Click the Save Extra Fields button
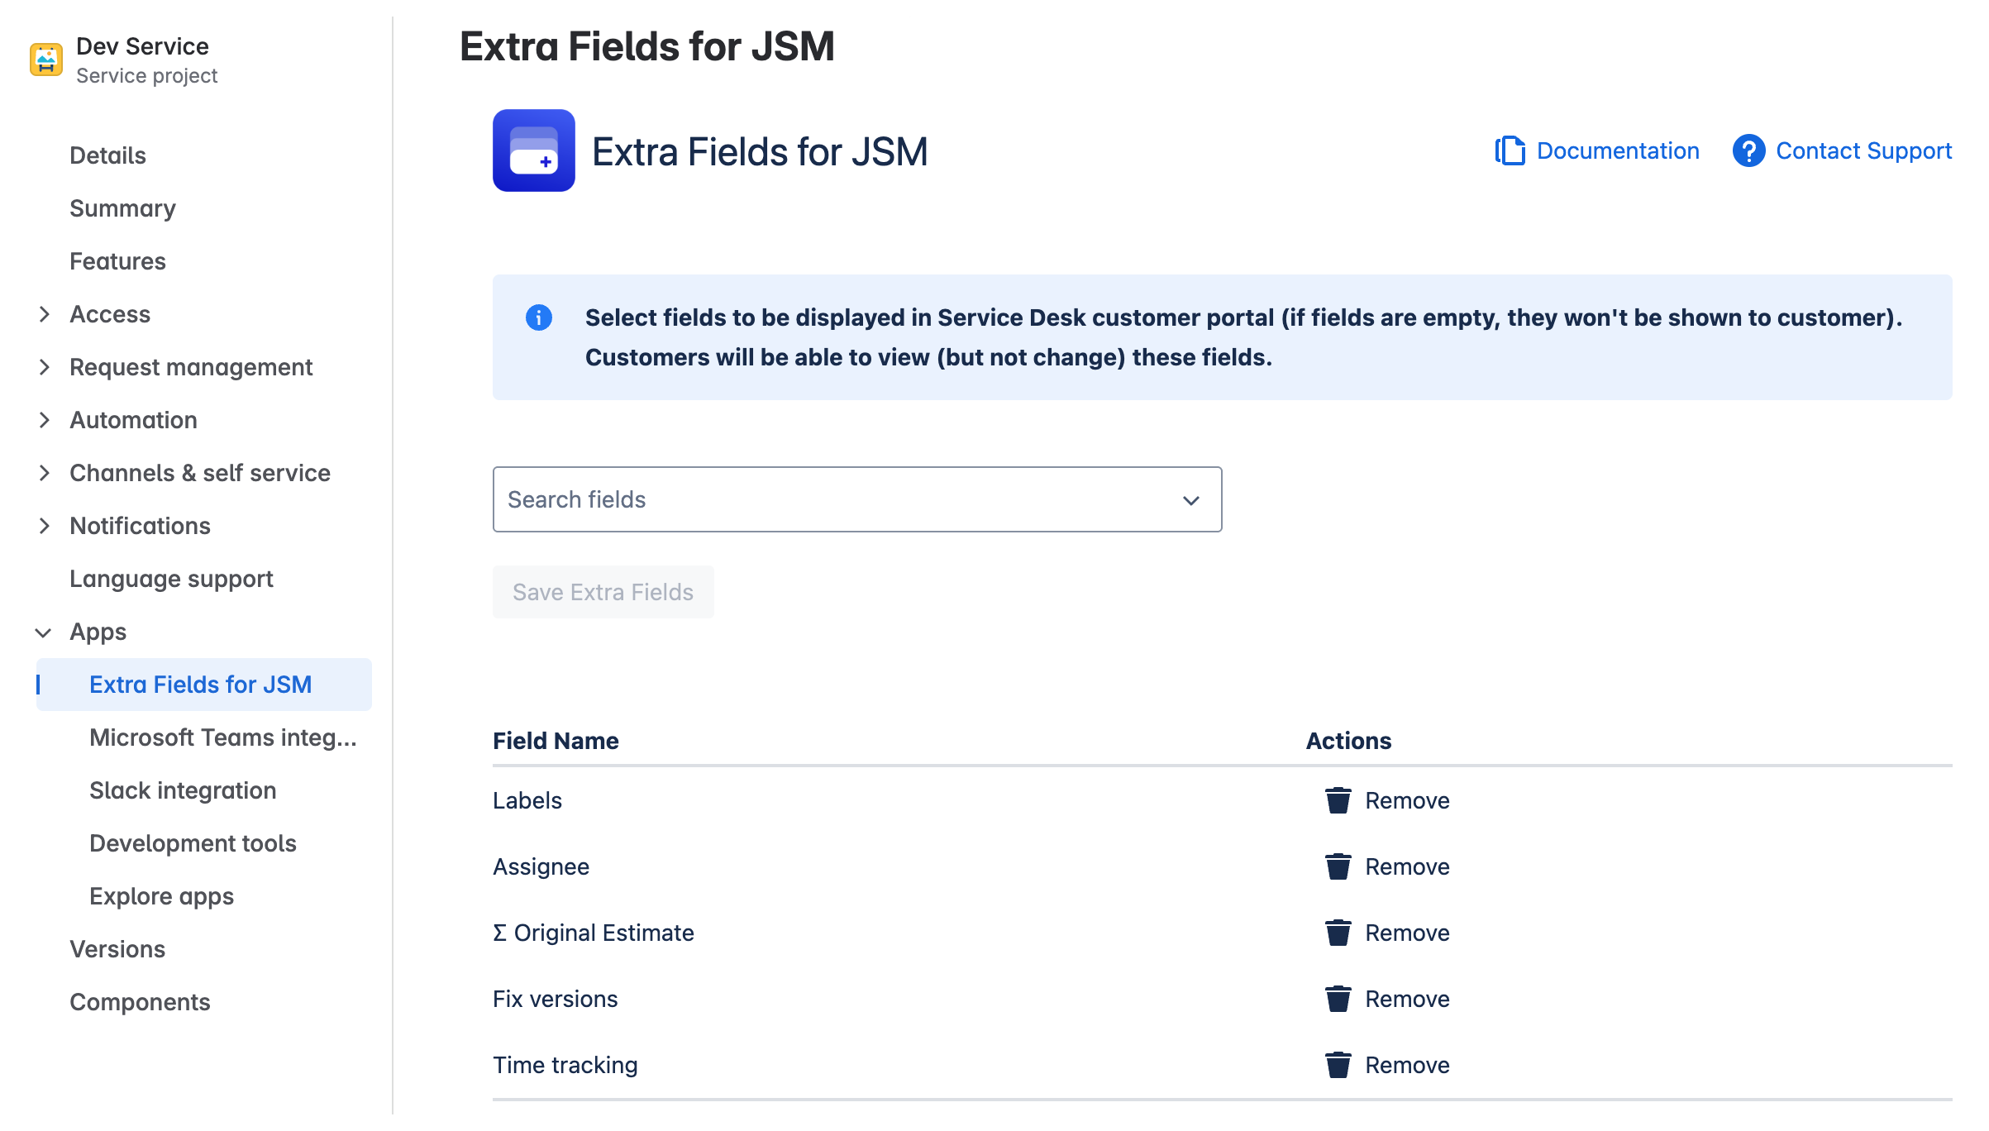The width and height of the screenshot is (1989, 1131). 603,592
